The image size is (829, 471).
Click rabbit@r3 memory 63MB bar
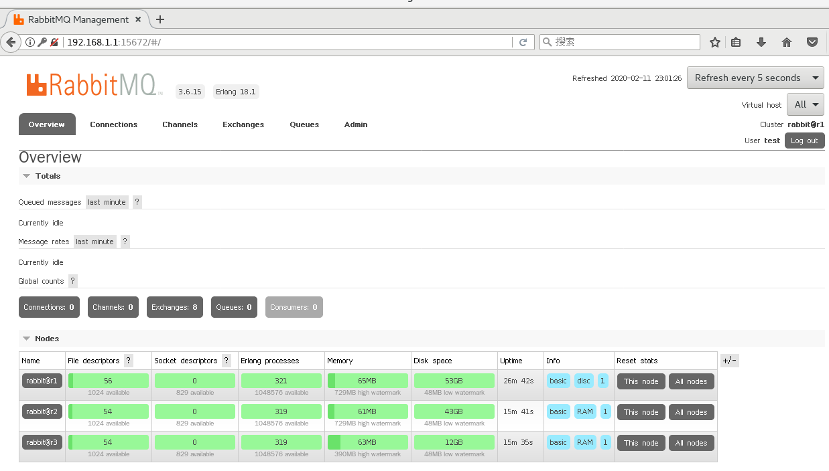coord(367,442)
